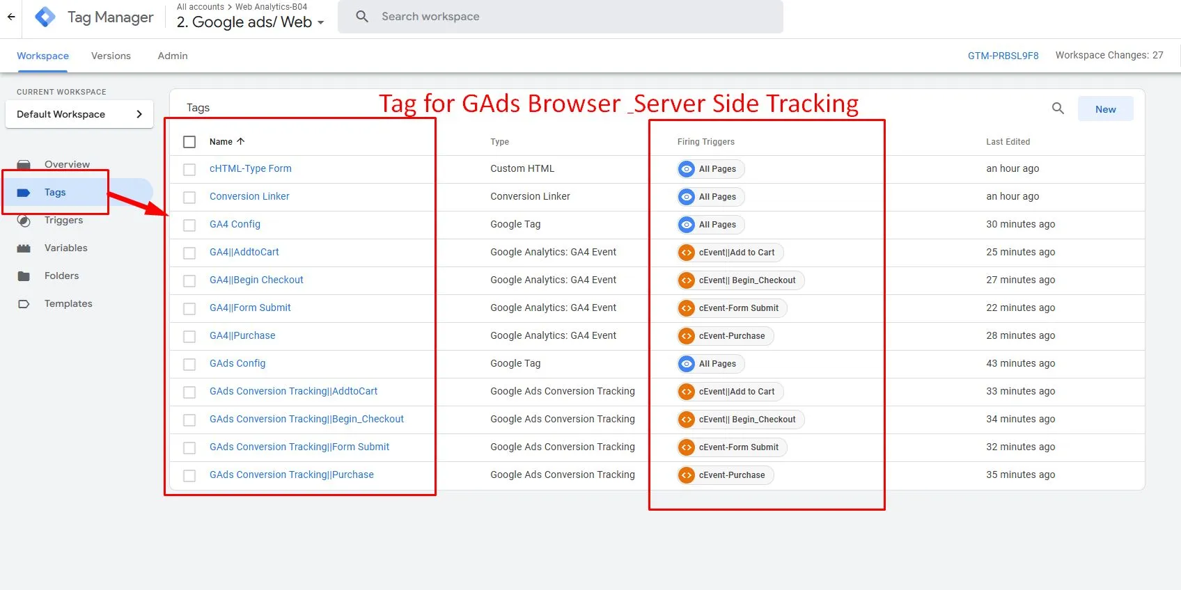
Task: Click event icon in GAds Conversion Tracking||Form Submit row
Action: click(687, 447)
